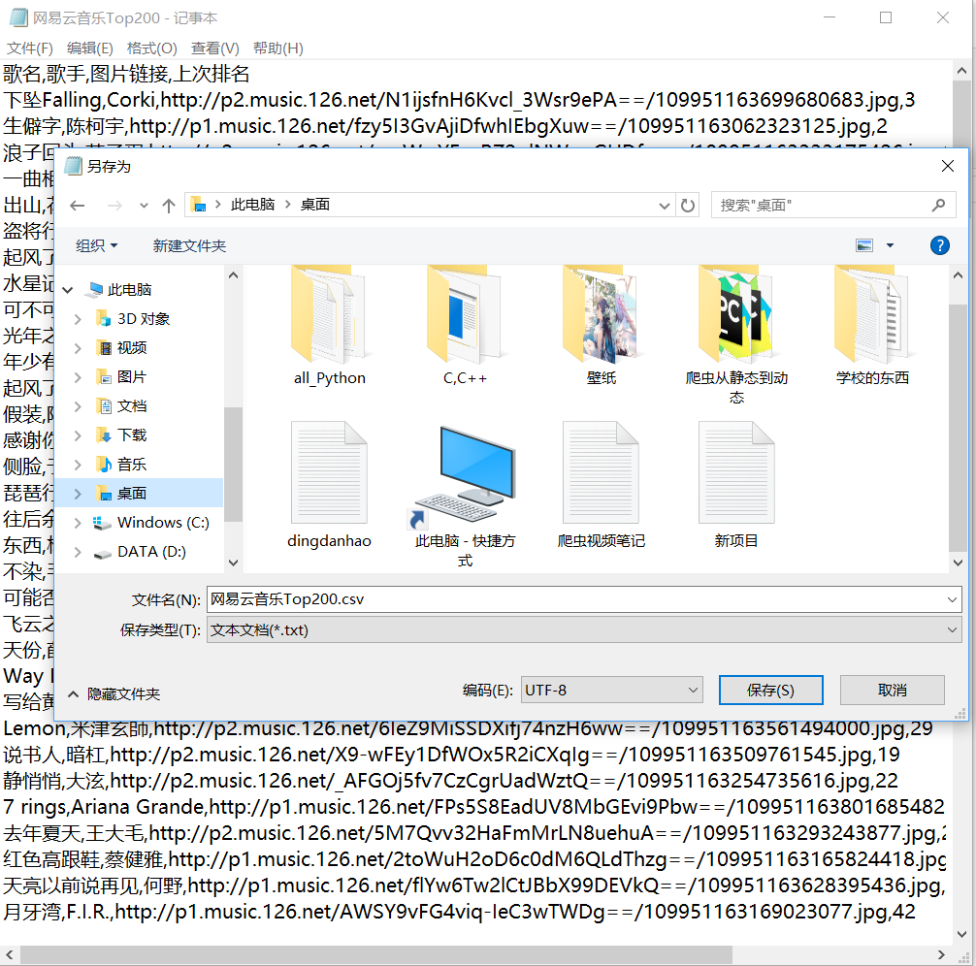Click 新建文件夹 button
Viewport: 976px width, 966px height.
pos(189,245)
